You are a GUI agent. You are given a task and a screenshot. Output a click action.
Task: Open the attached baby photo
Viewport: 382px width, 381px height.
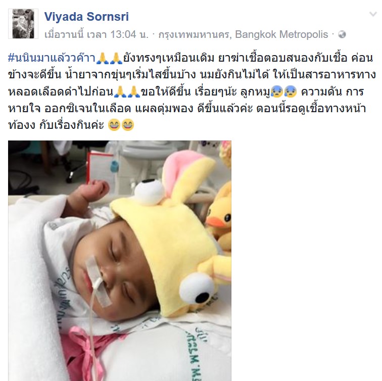tap(120, 261)
